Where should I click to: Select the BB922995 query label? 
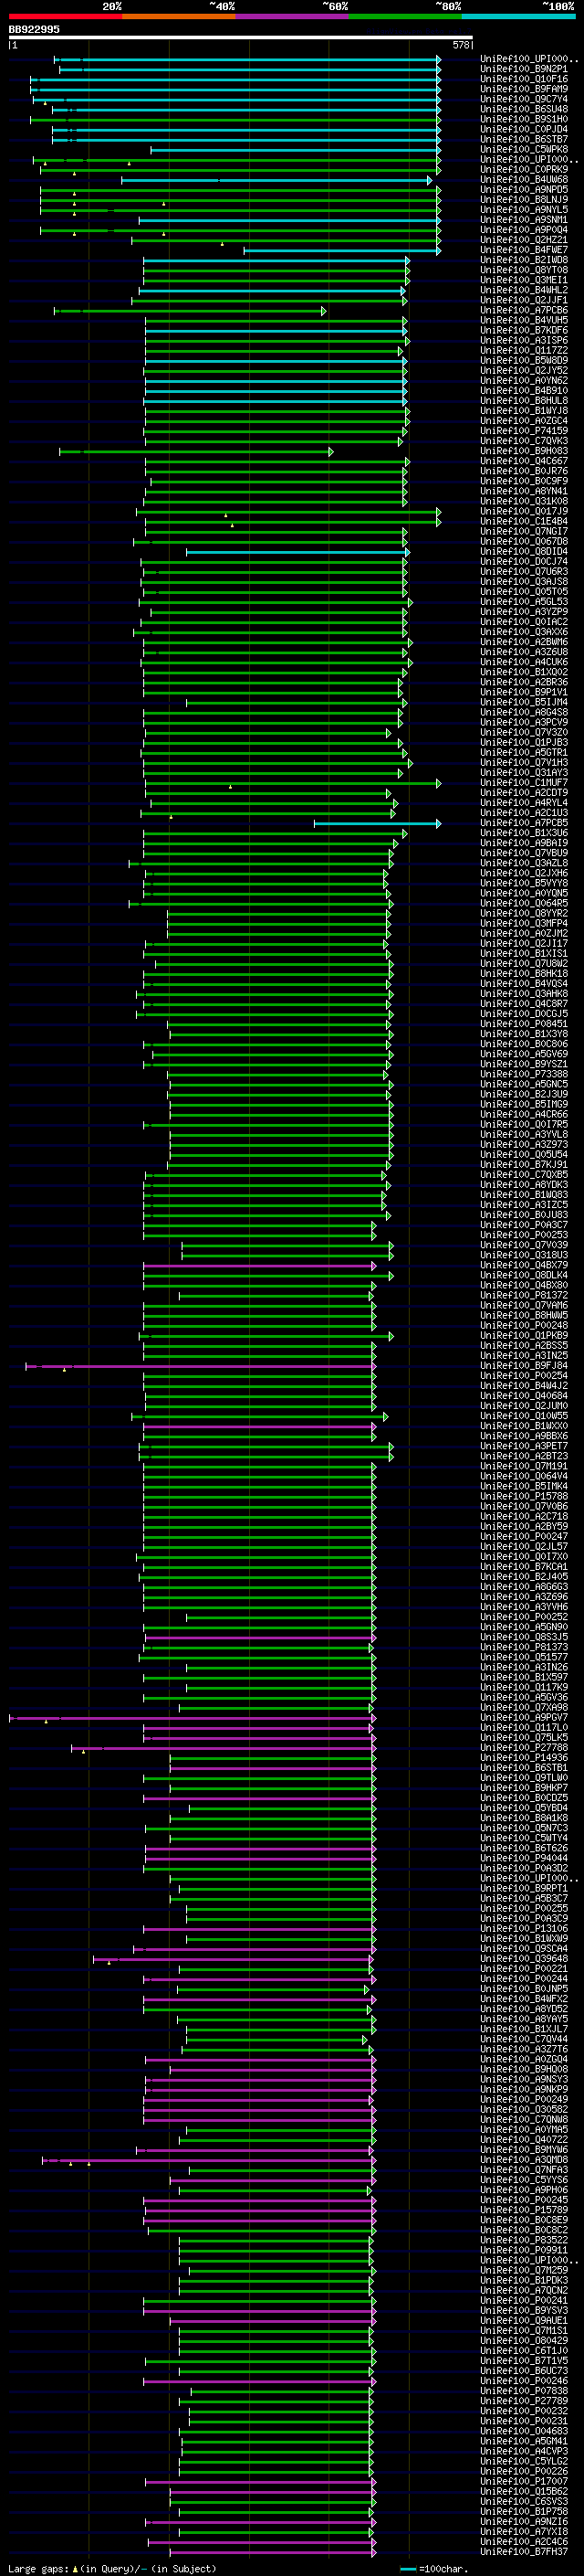coord(34,30)
